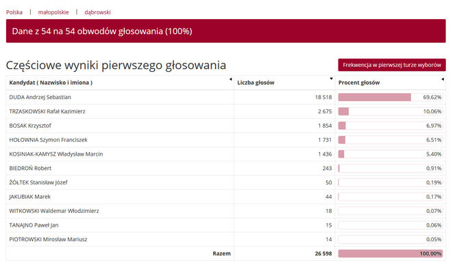Screen dimensions: 455x267
Task: Click the 100,00% total progress bar
Action: pyautogui.click(x=391, y=253)
